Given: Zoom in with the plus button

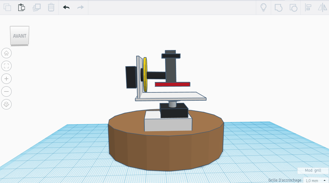Looking at the screenshot, I should click(x=6, y=79).
